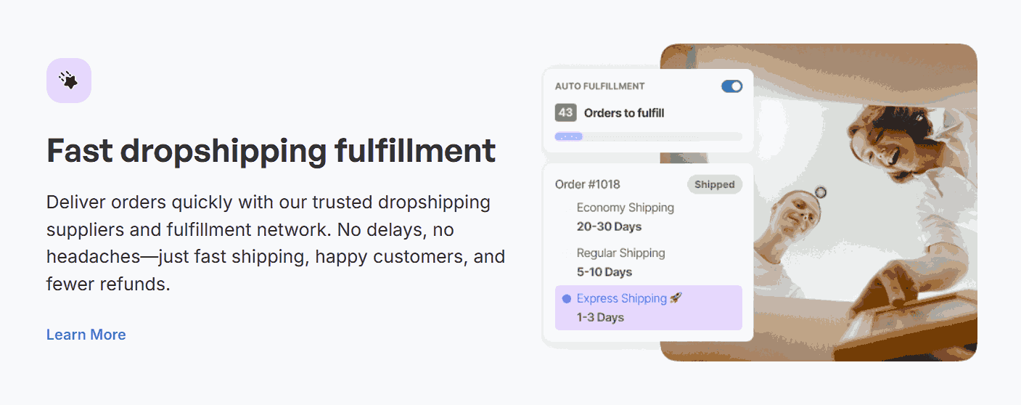The width and height of the screenshot is (1021, 405).
Task: Click the Fast dropshipping fulfillment heading
Action: 271,151
